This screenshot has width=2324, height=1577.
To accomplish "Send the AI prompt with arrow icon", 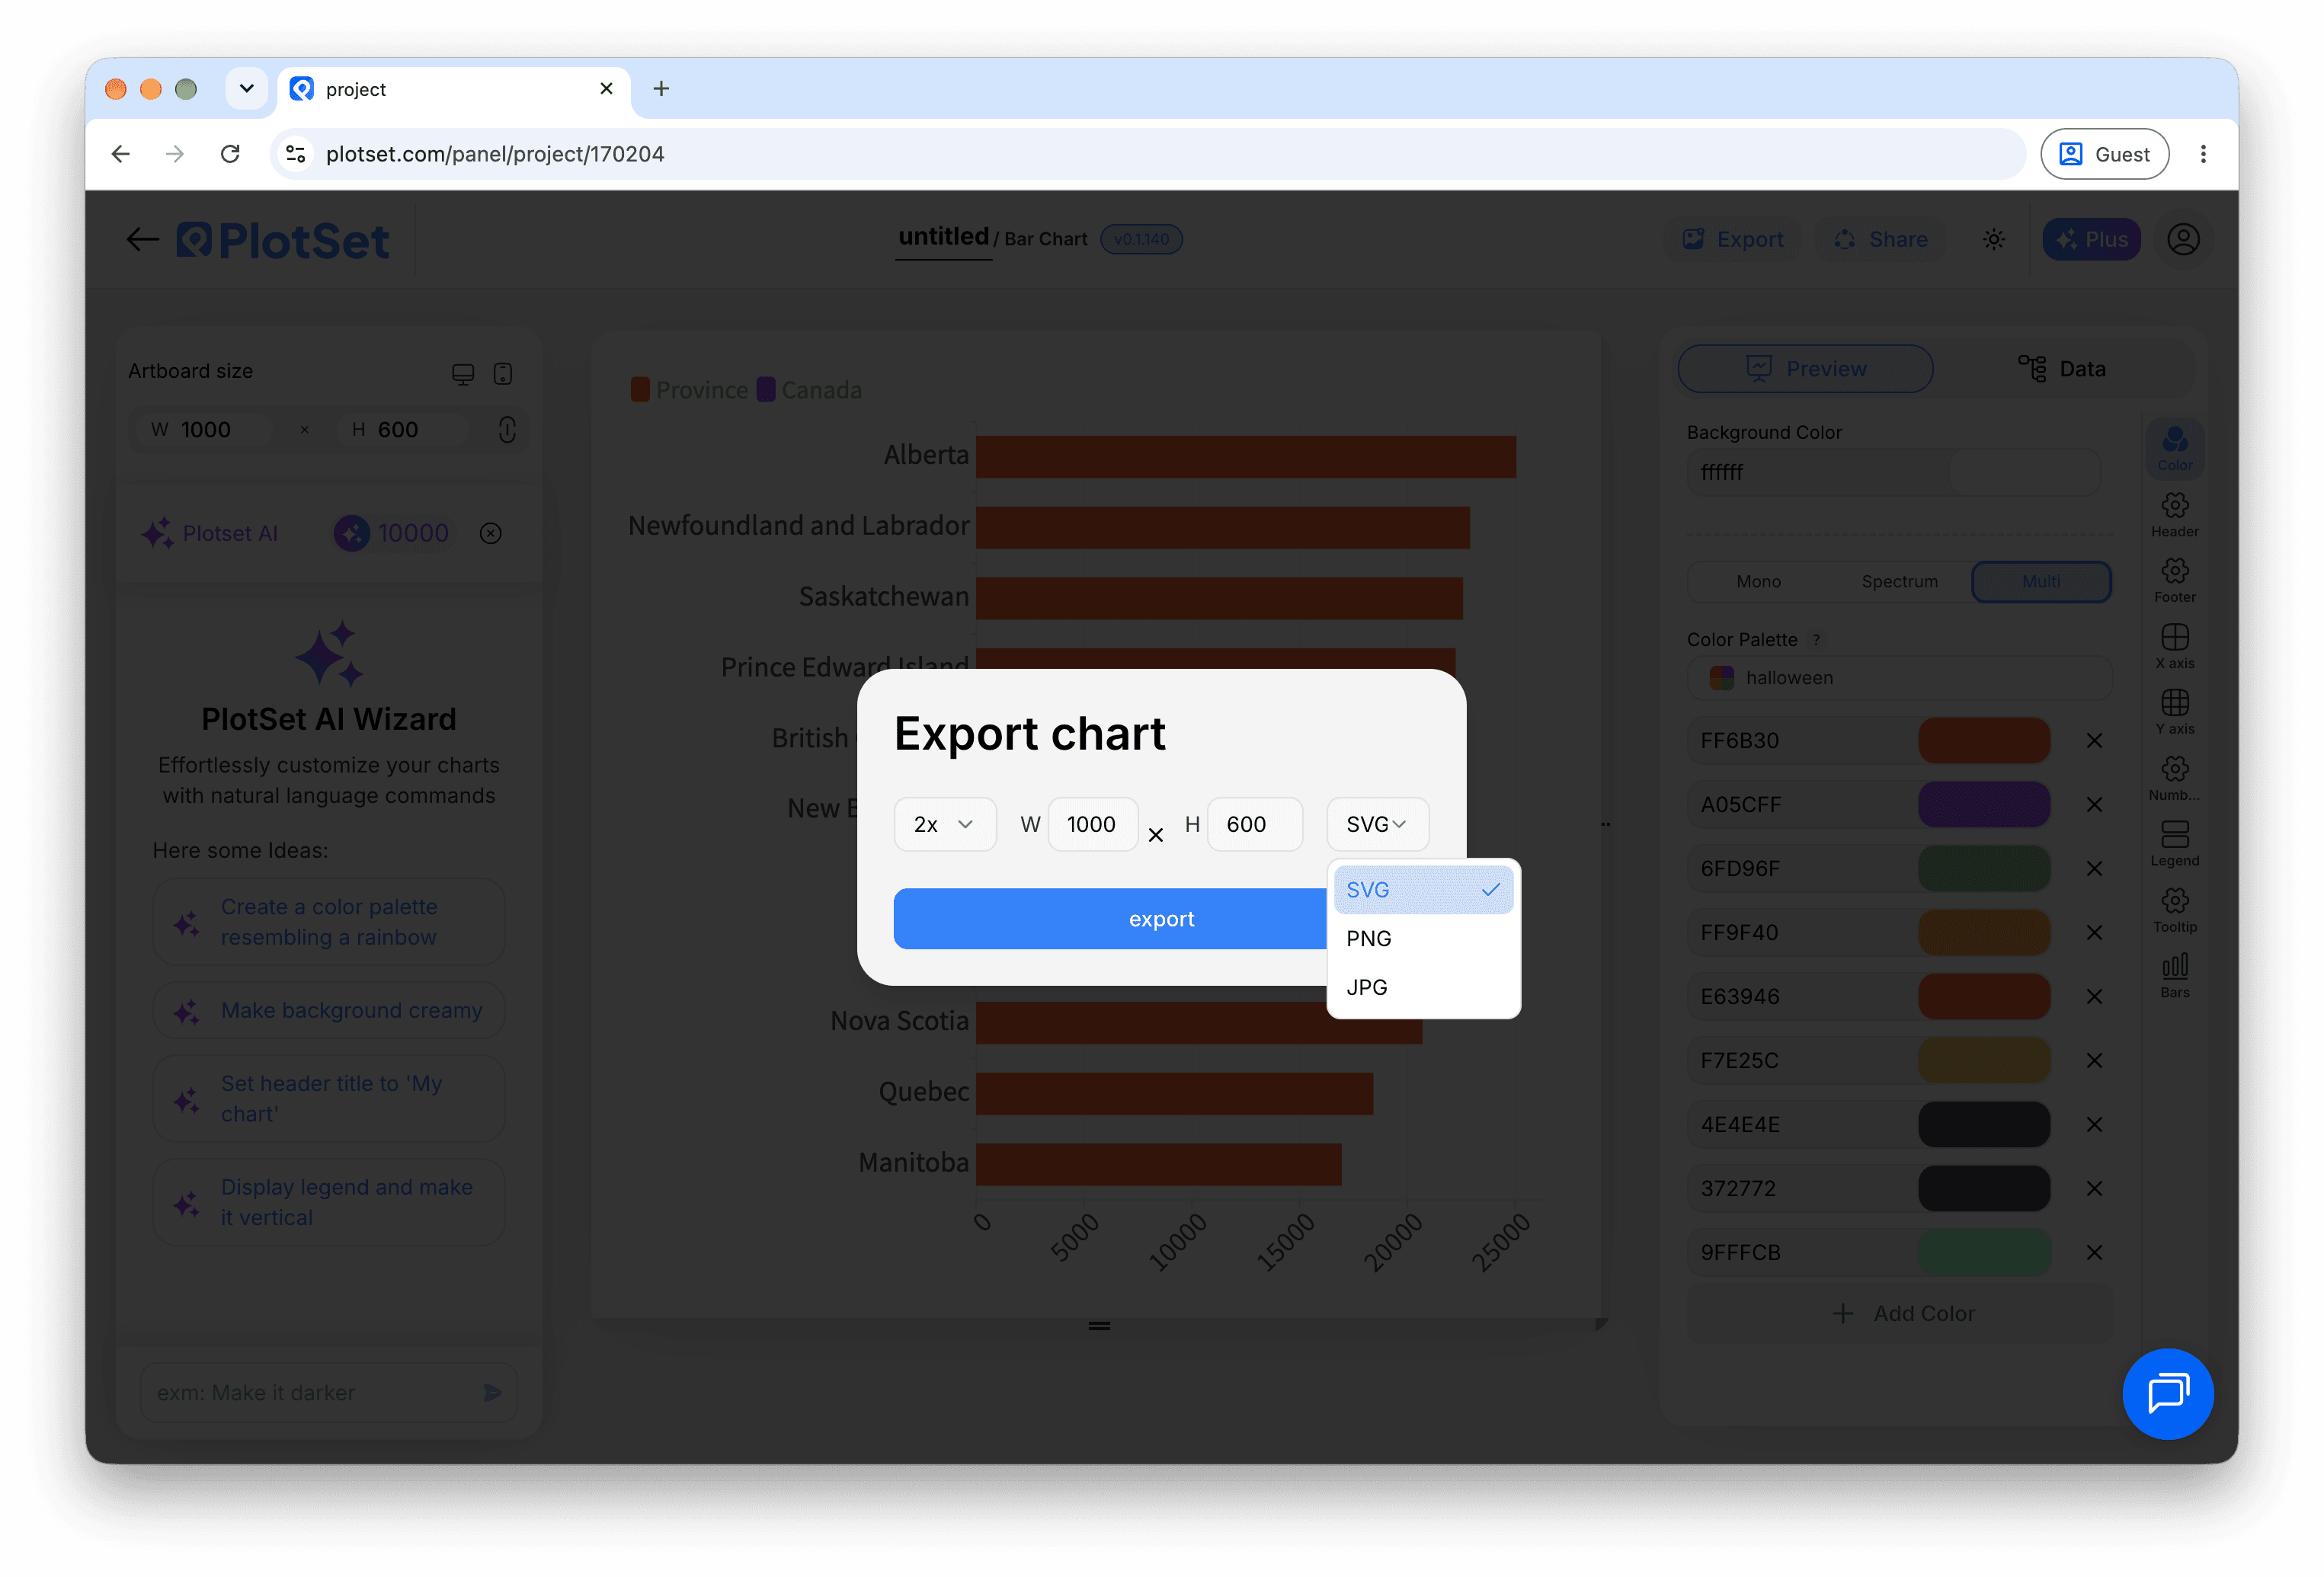I will (x=492, y=1392).
